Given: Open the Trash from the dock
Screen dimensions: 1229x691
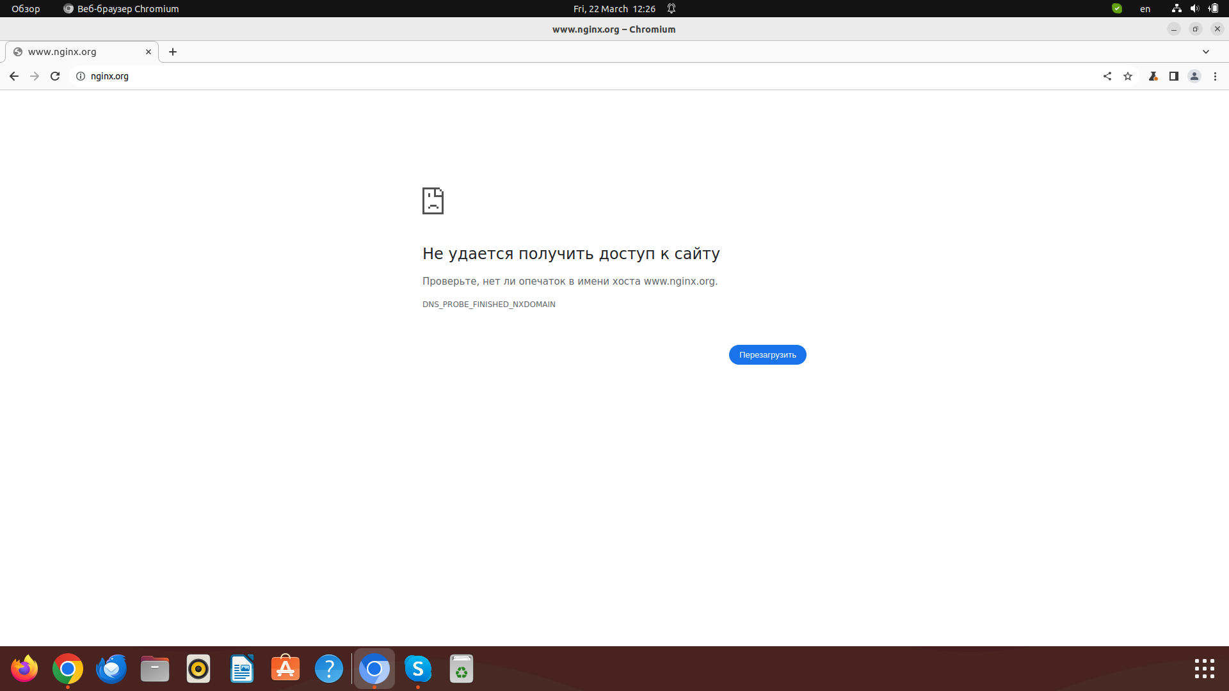Looking at the screenshot, I should point(462,669).
